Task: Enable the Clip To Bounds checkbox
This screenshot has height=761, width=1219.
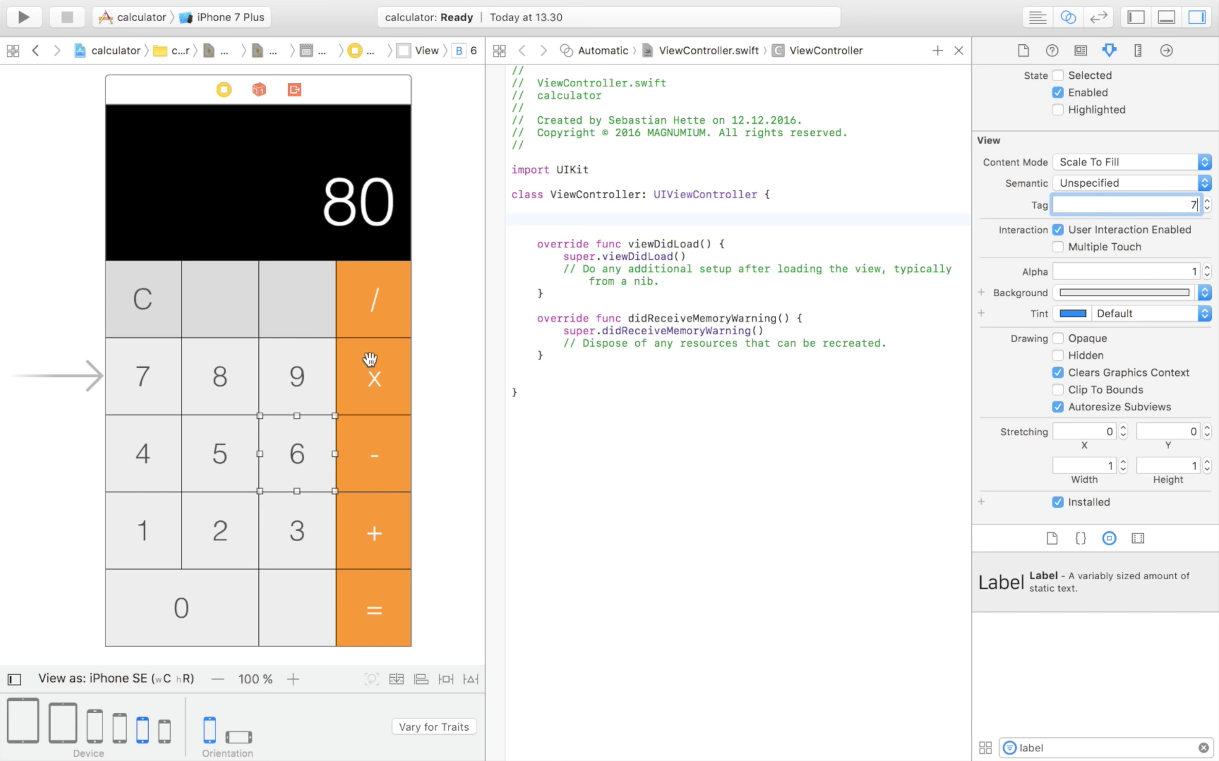Action: point(1058,389)
